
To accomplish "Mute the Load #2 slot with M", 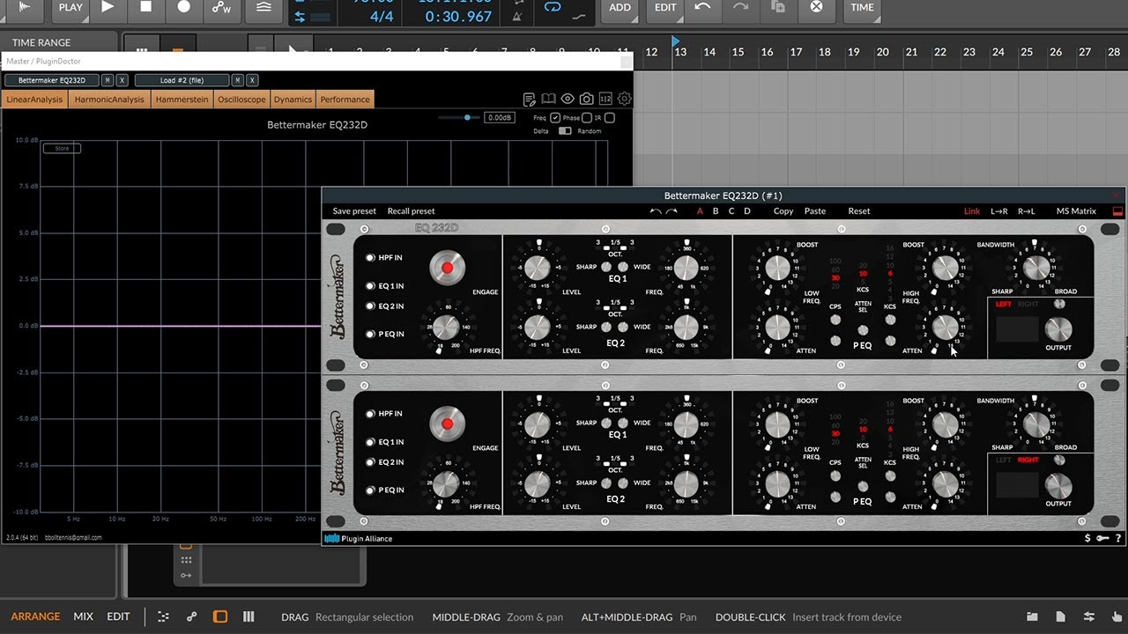I will click(x=238, y=80).
